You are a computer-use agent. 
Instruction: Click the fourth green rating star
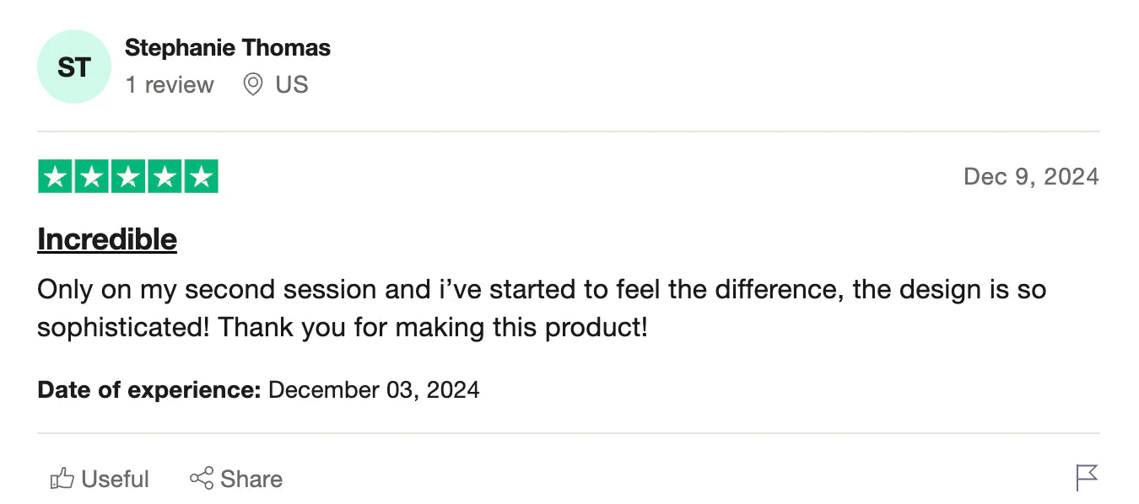pos(165,176)
